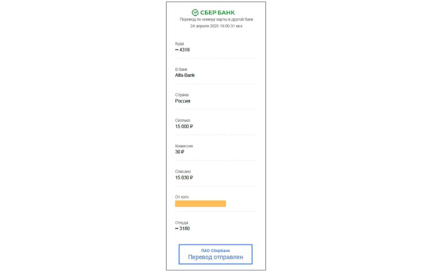
Task: Click the В банк label
Action: click(181, 70)
